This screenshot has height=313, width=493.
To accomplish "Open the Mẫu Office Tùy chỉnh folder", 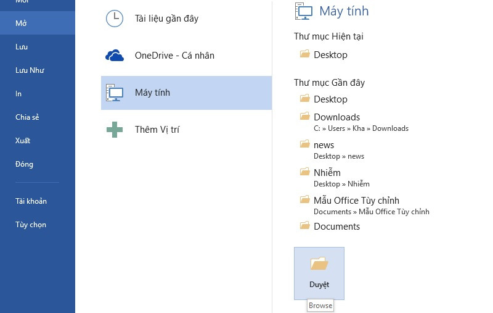I will click(356, 201).
